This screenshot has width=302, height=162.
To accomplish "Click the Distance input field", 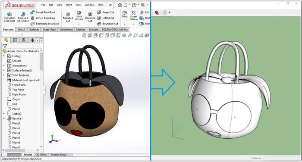I will coord(281,159).
